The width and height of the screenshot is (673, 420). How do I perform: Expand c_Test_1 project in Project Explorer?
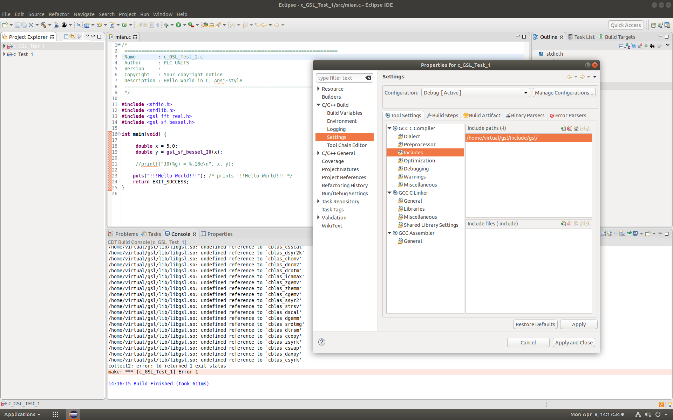[x=4, y=54]
